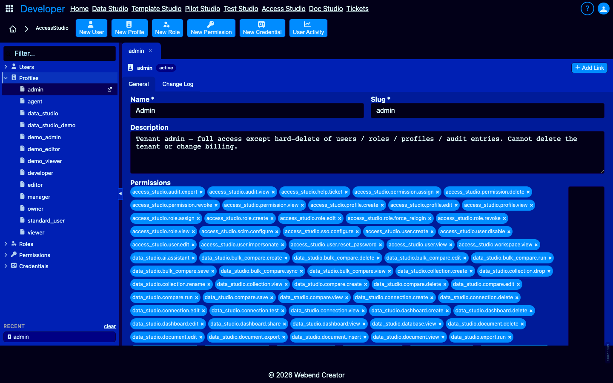The image size is (613, 383).
Task: Select the viewer profile
Action: tap(60, 232)
